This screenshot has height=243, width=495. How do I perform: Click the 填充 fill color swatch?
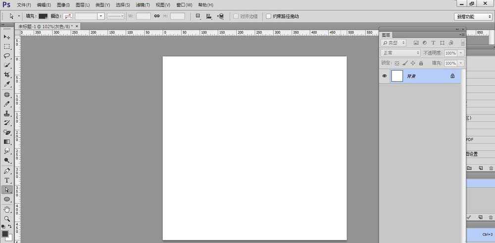click(43, 16)
